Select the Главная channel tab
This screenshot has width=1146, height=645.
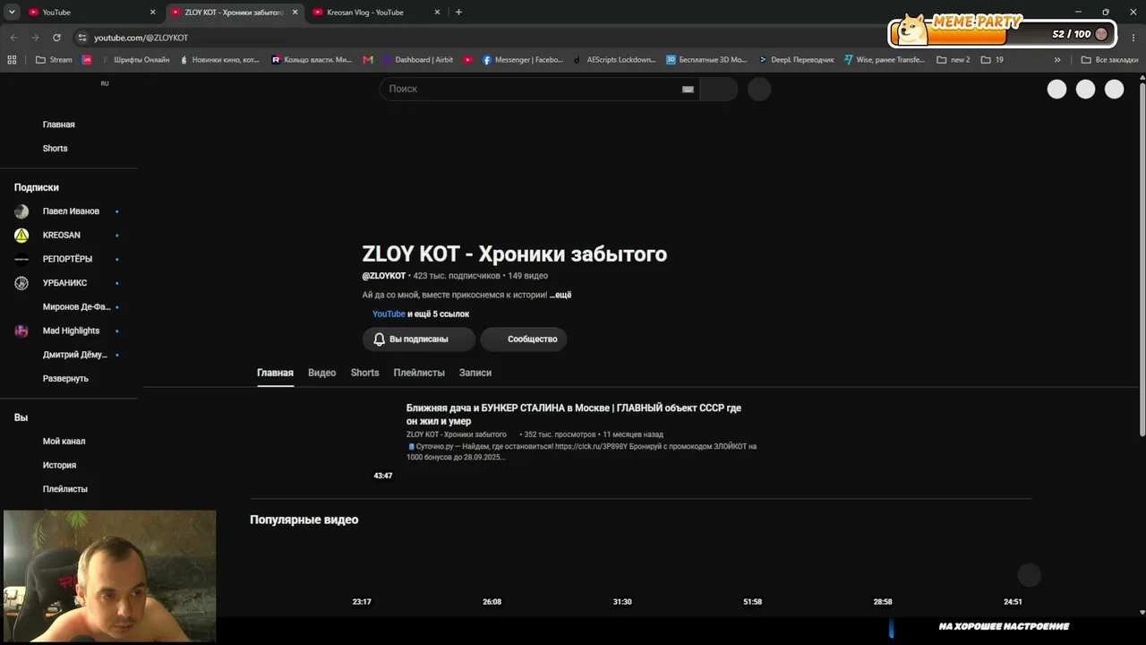pos(275,373)
